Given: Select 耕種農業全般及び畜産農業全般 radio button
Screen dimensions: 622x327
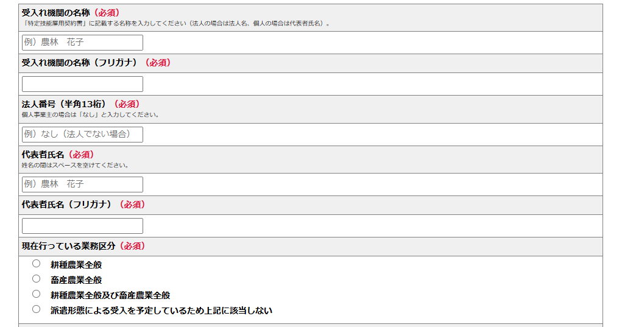Looking at the screenshot, I should point(36,294).
